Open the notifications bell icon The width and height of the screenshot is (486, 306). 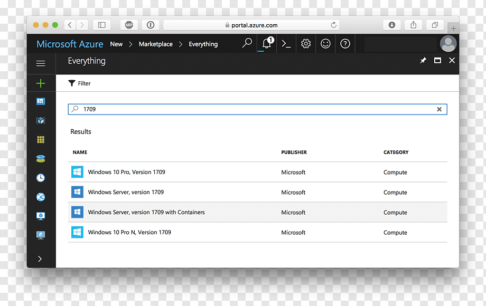click(267, 43)
